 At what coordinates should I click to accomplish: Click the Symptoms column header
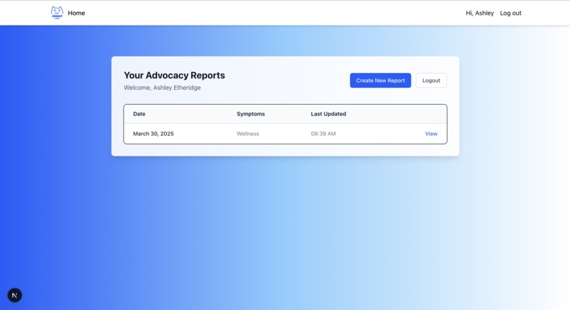pos(251,114)
